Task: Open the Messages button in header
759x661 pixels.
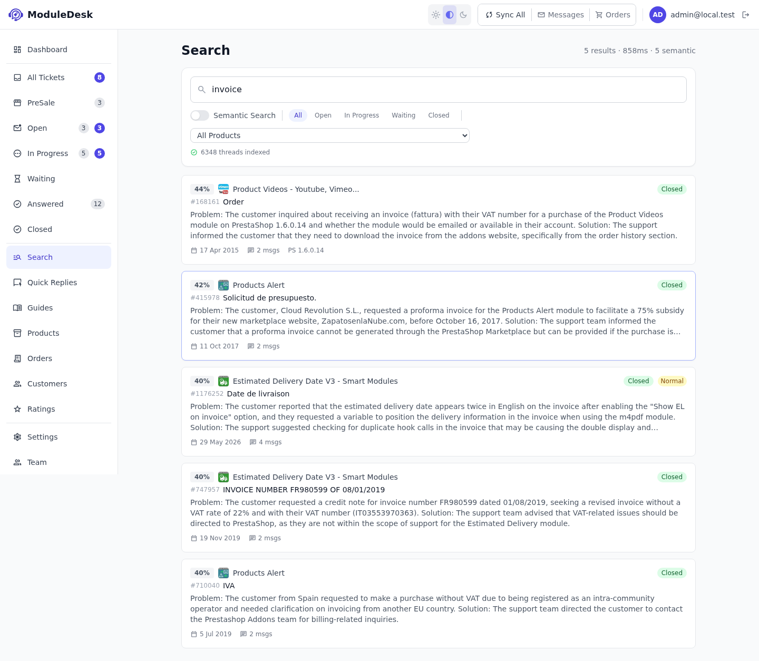Action: coord(560,15)
